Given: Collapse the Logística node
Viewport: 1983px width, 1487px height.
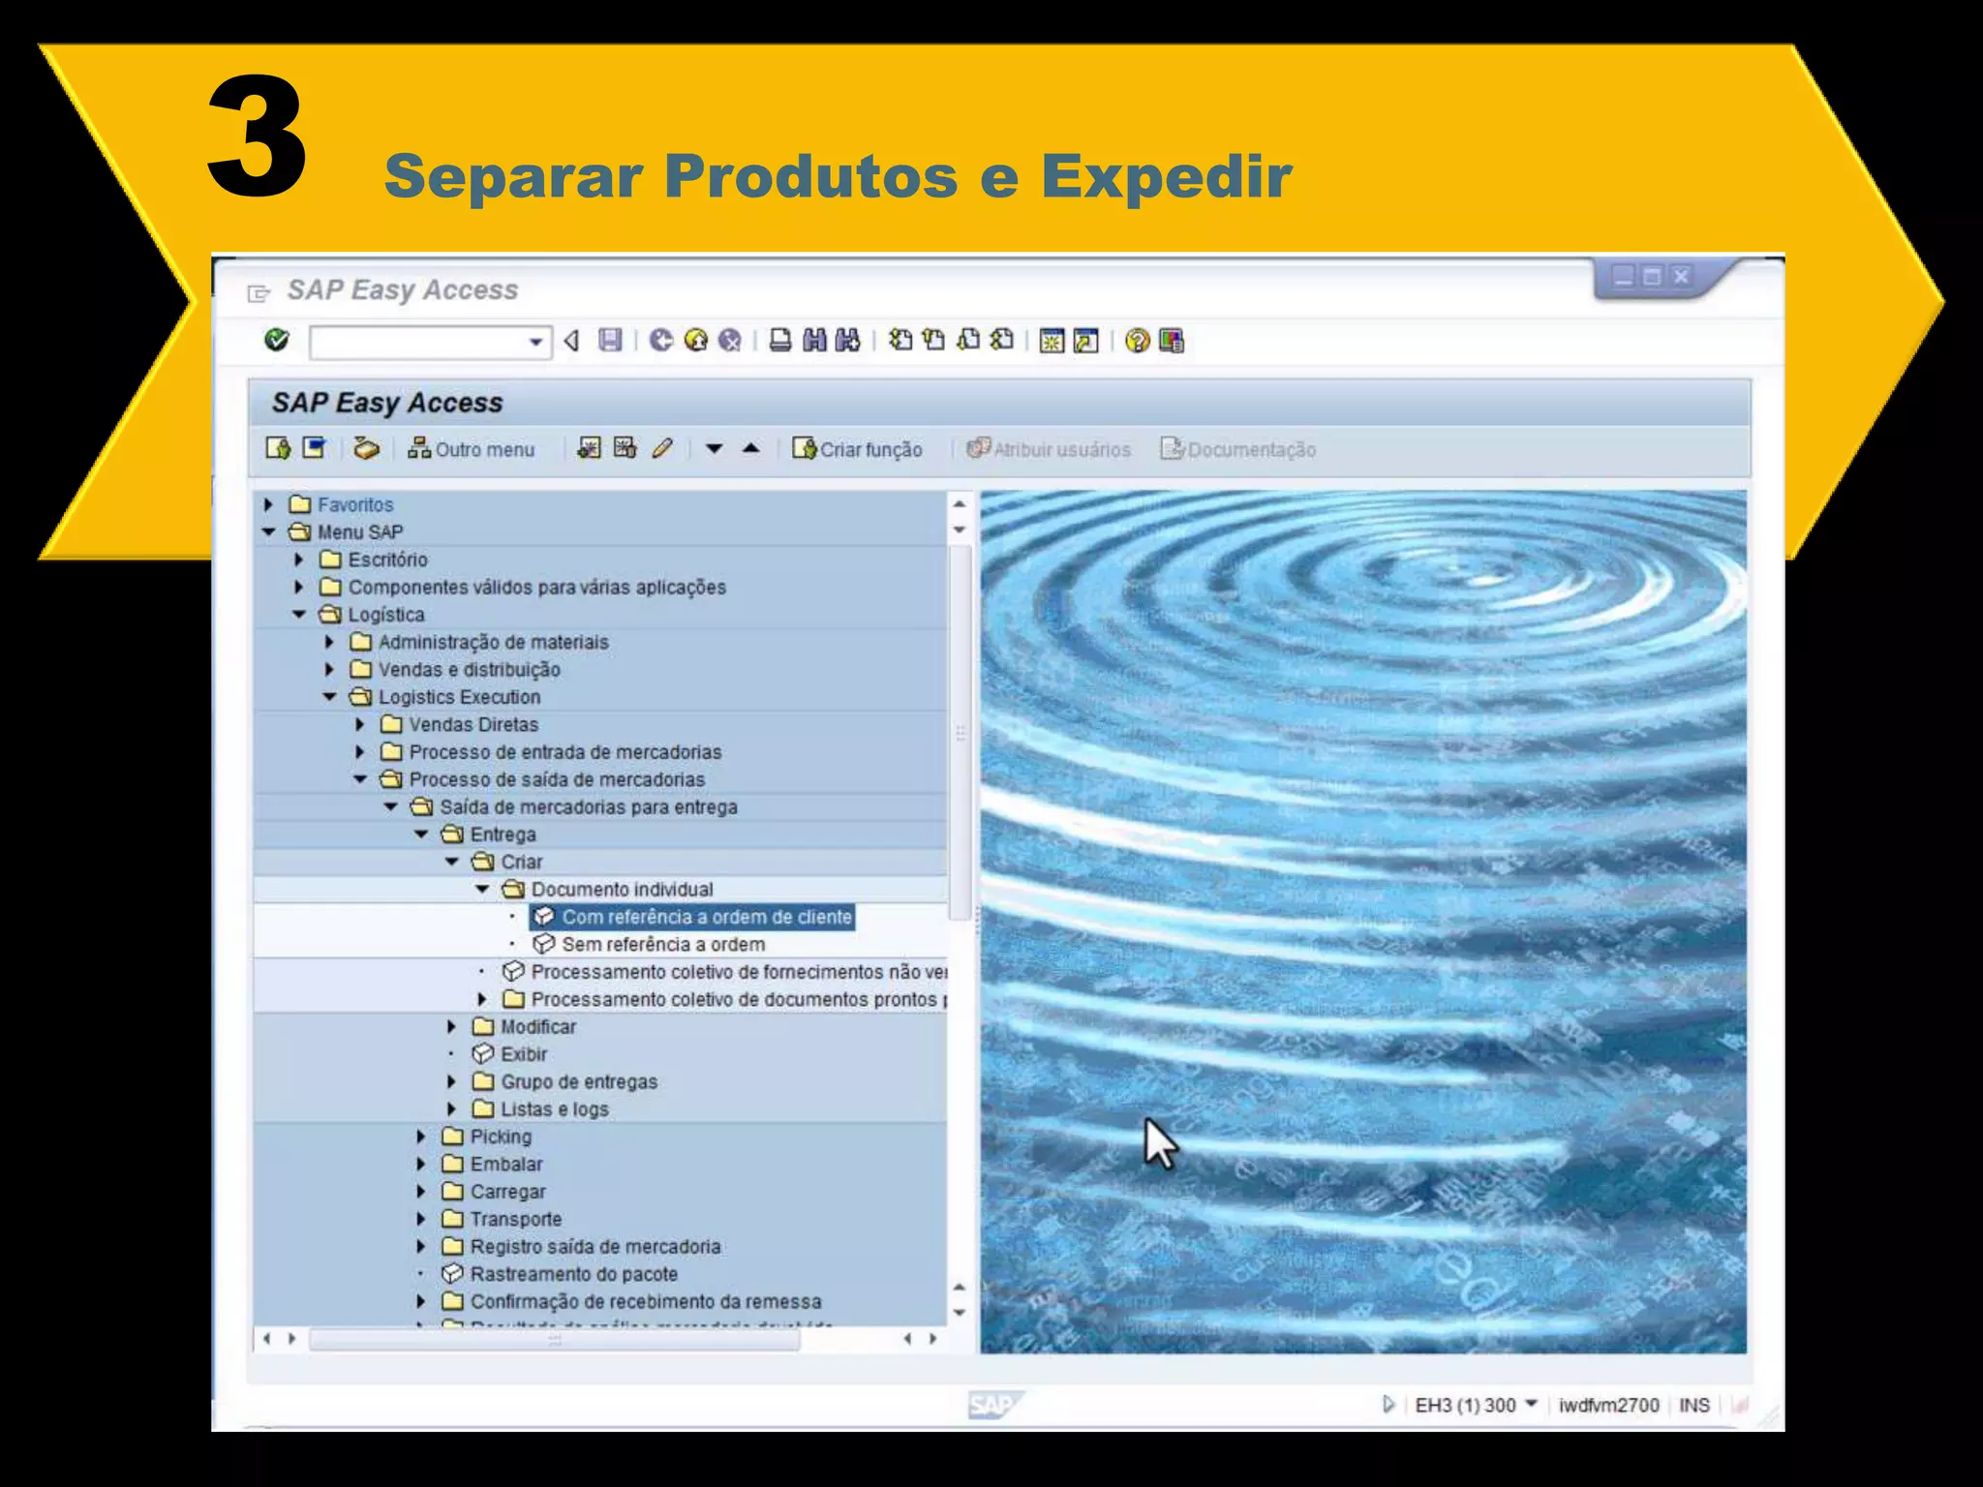Looking at the screenshot, I should [x=299, y=614].
